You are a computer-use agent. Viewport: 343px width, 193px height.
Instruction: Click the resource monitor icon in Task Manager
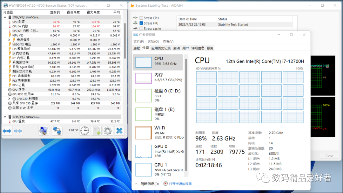[x=165, y=183]
